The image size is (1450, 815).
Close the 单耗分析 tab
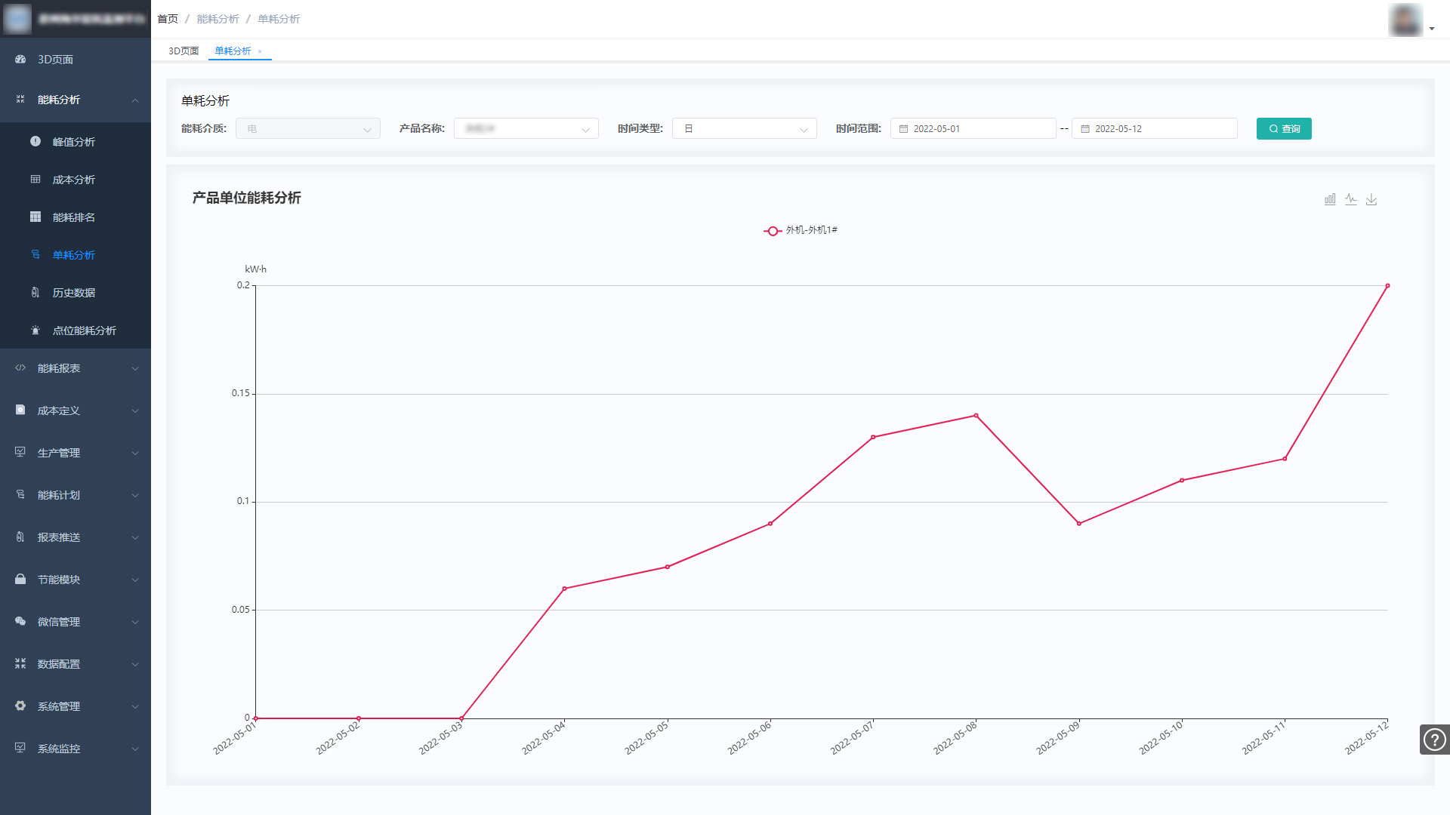260,51
